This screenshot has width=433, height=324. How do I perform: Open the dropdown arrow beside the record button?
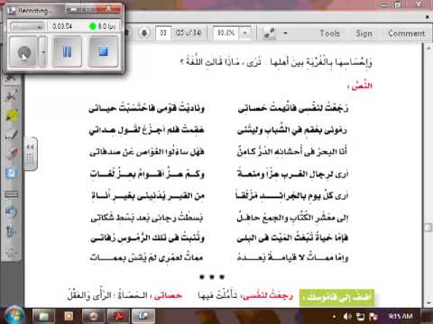(43, 51)
